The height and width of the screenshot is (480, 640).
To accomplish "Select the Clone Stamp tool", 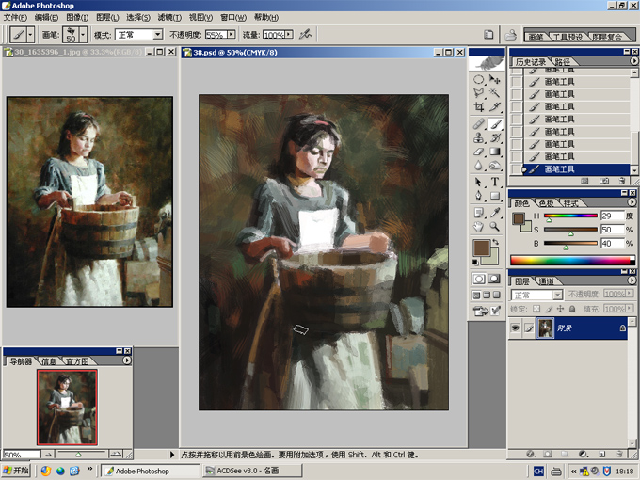I will (479, 138).
